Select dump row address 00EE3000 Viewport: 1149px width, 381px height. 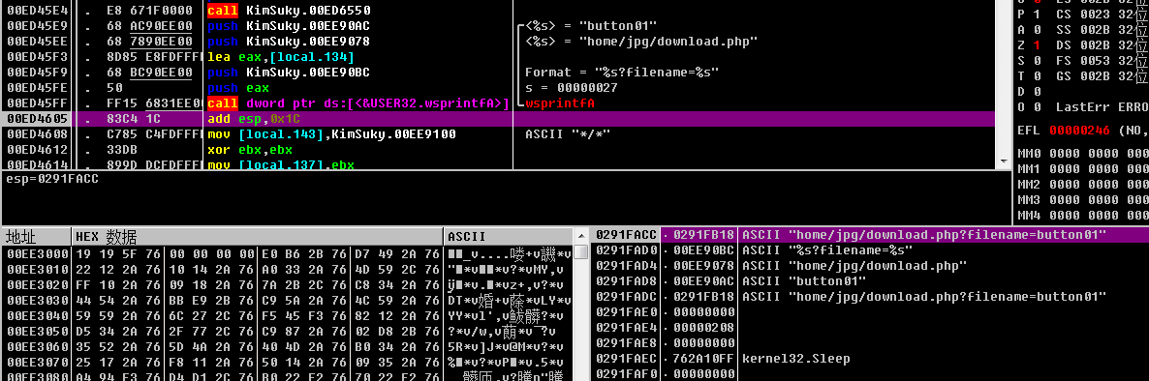(x=37, y=253)
